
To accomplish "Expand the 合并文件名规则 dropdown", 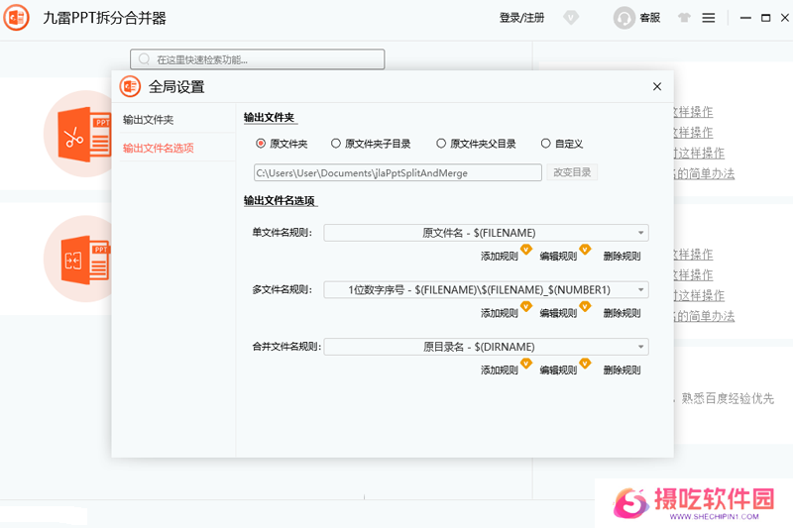I will pyautogui.click(x=641, y=347).
